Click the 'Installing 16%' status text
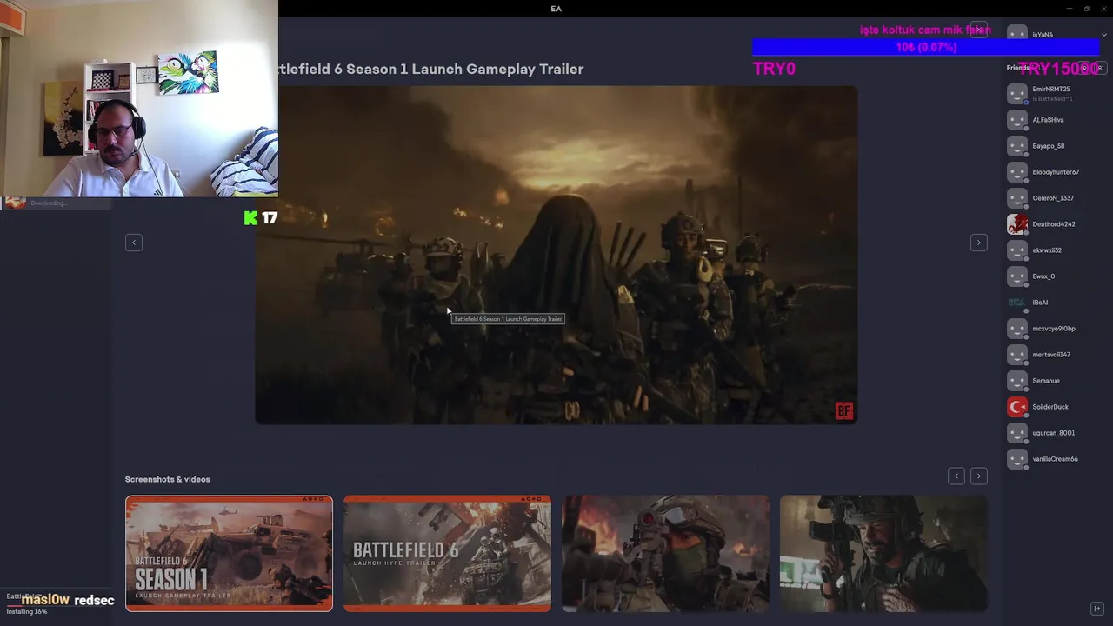Viewport: 1113px width, 626px height. coord(27,612)
